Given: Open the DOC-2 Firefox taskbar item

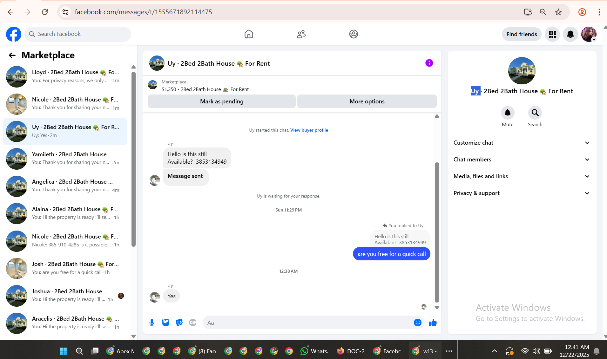Looking at the screenshot, I should (351, 351).
